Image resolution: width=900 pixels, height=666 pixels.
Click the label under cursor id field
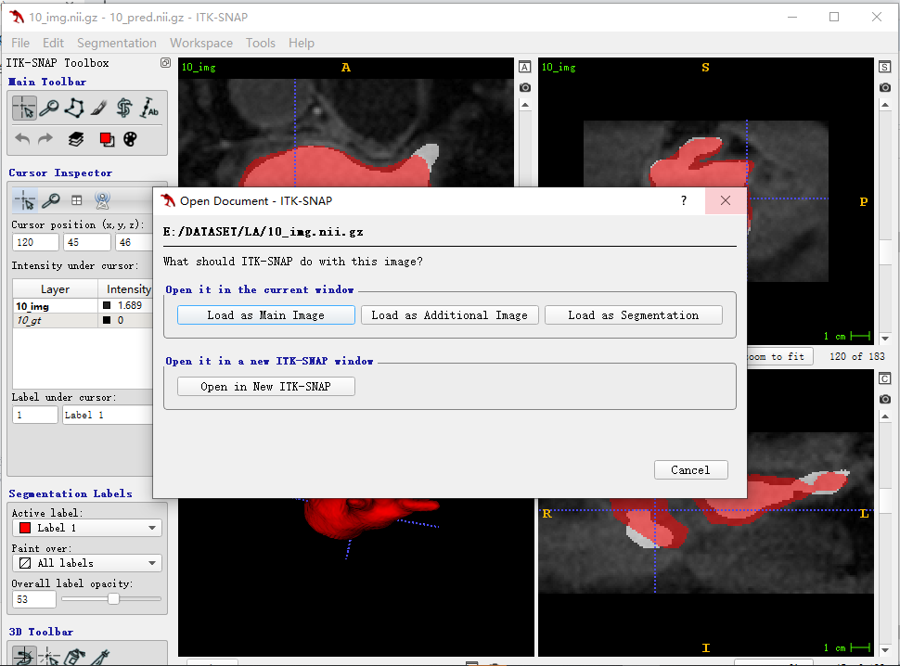[x=35, y=415]
